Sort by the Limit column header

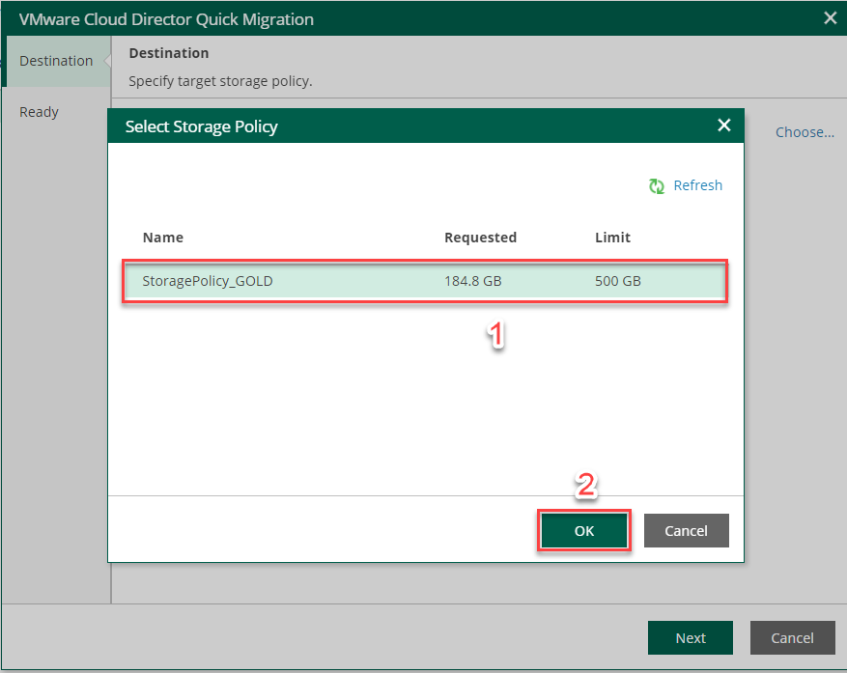612,238
